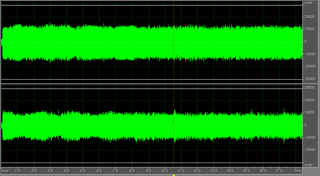Viewport: 320px width, 176px height.
Task: Click the 13.0 mark on the time ruler
Action: pyautogui.click(x=214, y=171)
